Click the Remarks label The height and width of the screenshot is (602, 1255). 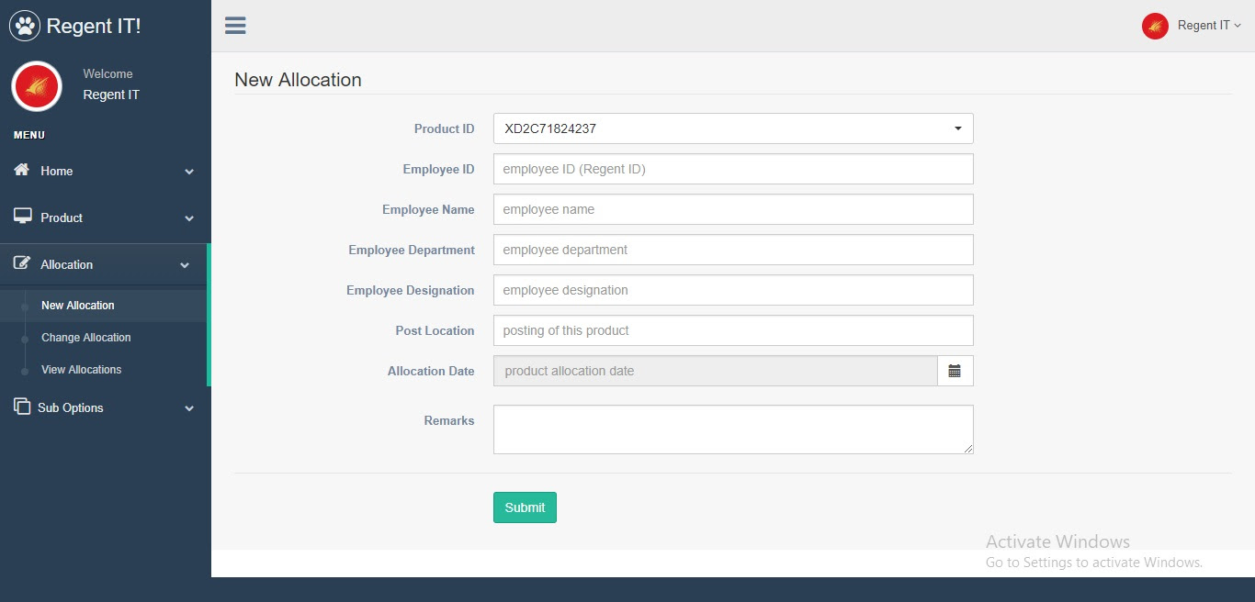(x=449, y=421)
